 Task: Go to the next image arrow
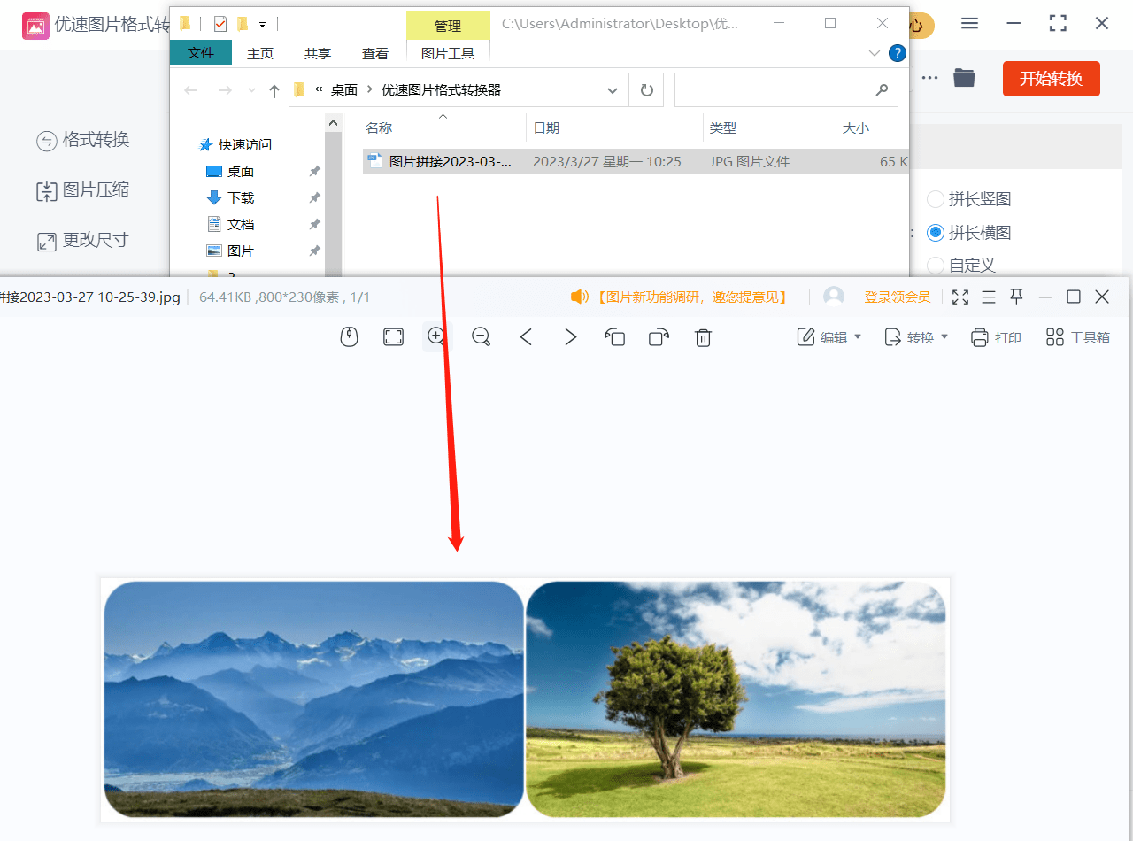[x=571, y=337]
